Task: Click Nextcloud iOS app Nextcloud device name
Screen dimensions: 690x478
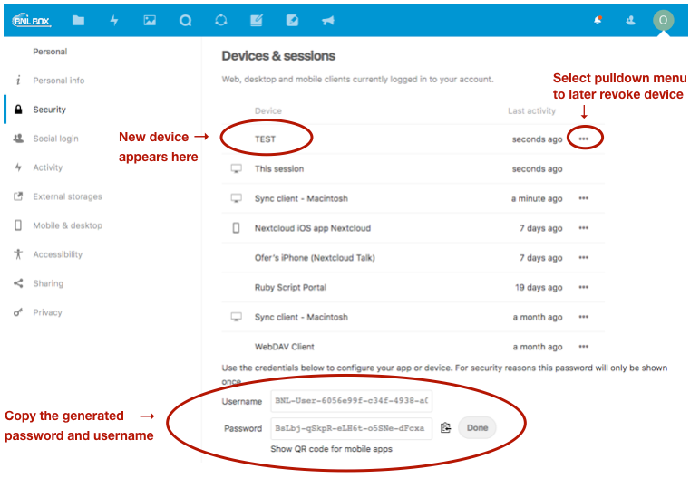Action: click(313, 228)
